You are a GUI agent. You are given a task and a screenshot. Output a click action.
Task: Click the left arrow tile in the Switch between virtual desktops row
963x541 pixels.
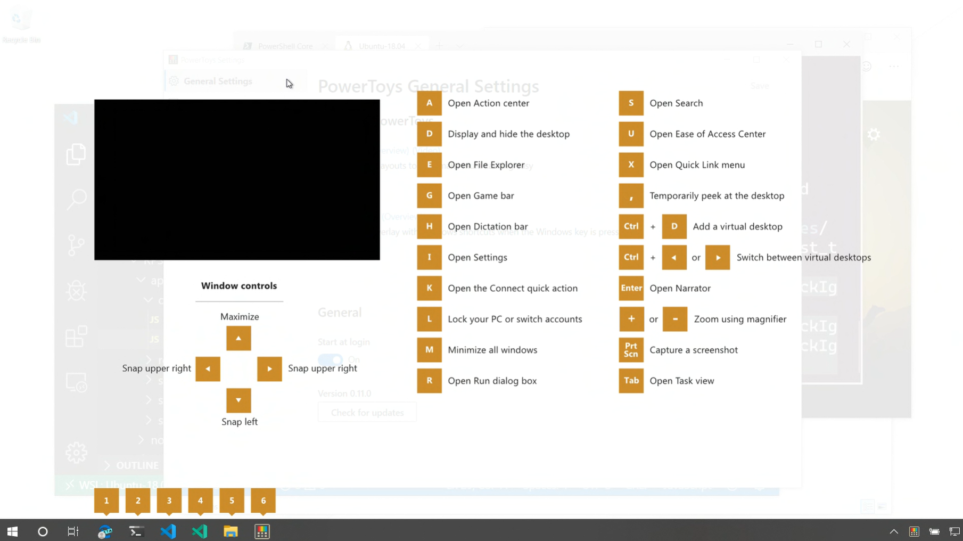(674, 257)
